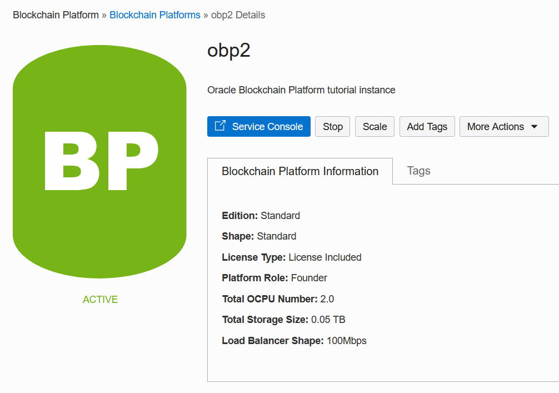Viewport: 559px width, 393px height.
Task: Click the external-link icon on Service Console
Action: pos(220,126)
